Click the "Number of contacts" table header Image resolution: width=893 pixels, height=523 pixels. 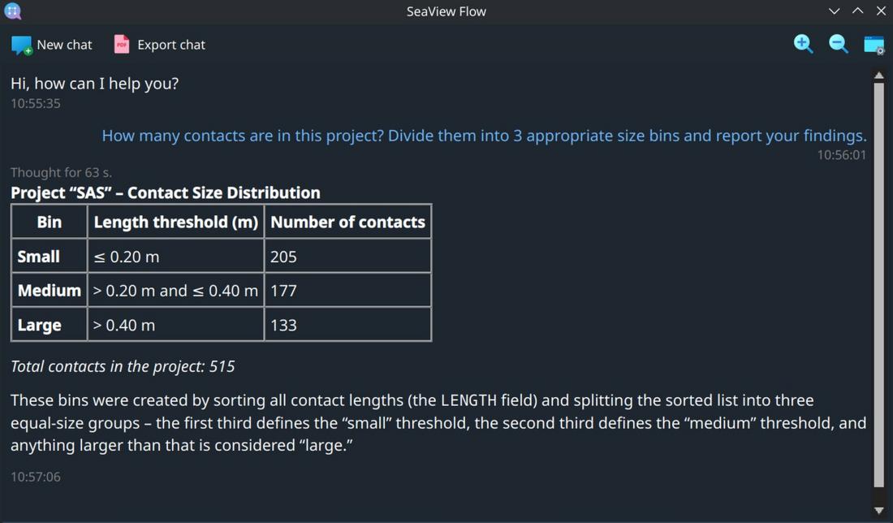(x=347, y=222)
